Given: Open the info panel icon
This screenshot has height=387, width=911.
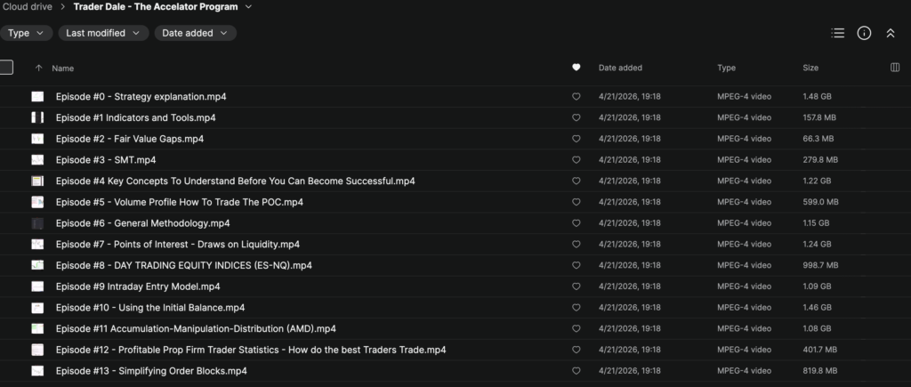Looking at the screenshot, I should pos(864,33).
